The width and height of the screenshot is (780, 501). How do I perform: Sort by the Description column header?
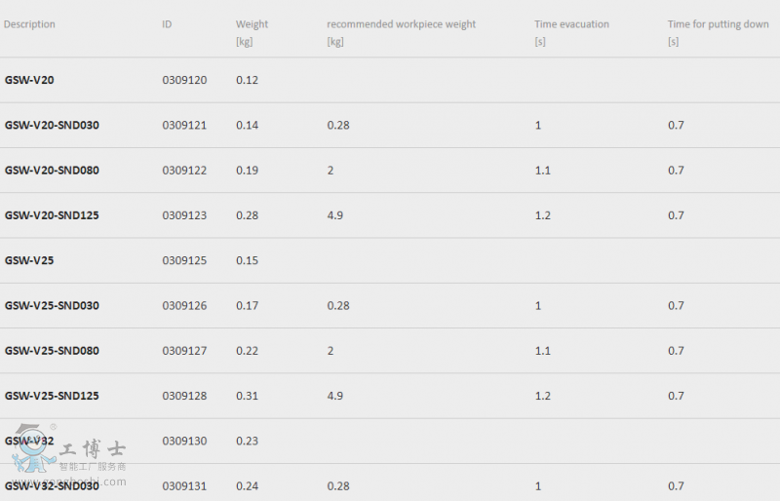[x=29, y=24]
